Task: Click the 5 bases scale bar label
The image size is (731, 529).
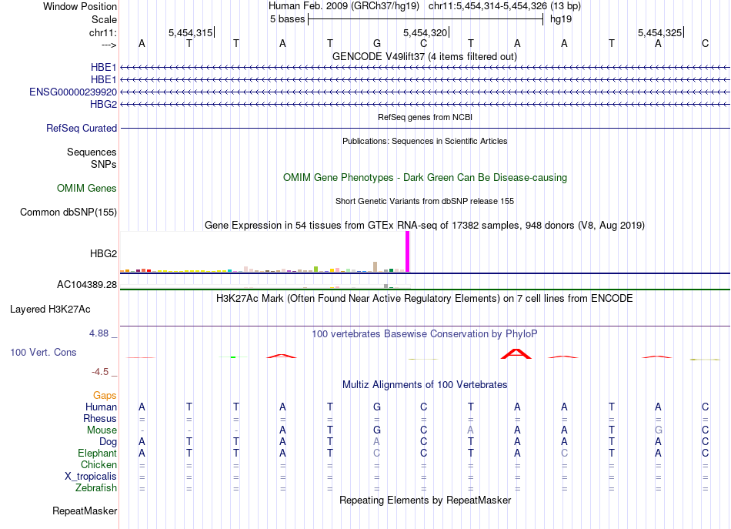Action: (287, 19)
